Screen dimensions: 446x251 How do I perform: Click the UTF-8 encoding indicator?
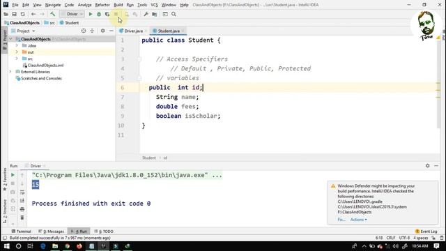pyautogui.click(x=404, y=238)
